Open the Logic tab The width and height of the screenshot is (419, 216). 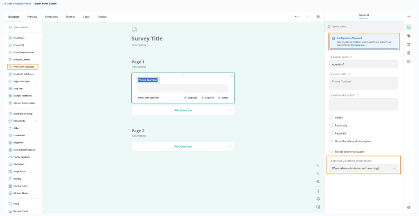(x=86, y=17)
